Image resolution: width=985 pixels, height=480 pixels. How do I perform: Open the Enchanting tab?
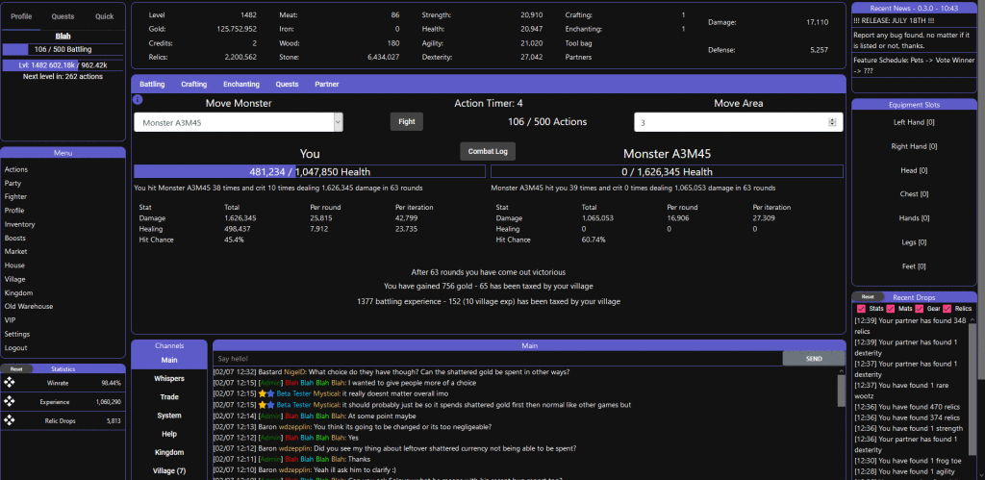tap(241, 85)
